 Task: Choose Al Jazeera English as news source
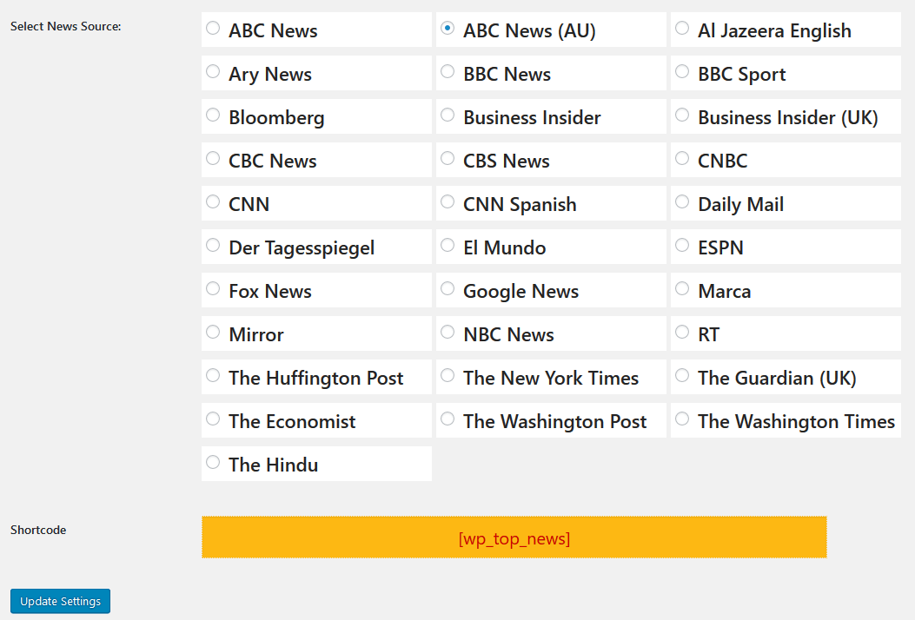(682, 29)
